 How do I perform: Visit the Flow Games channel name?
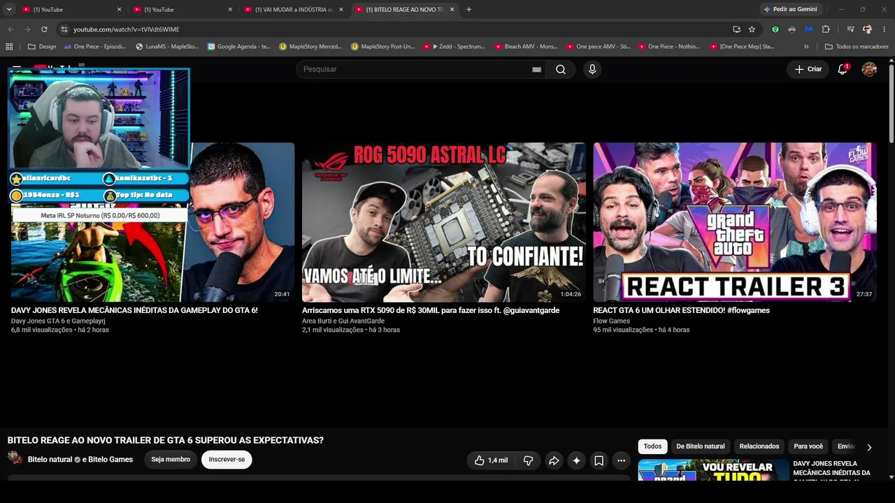[x=612, y=321]
